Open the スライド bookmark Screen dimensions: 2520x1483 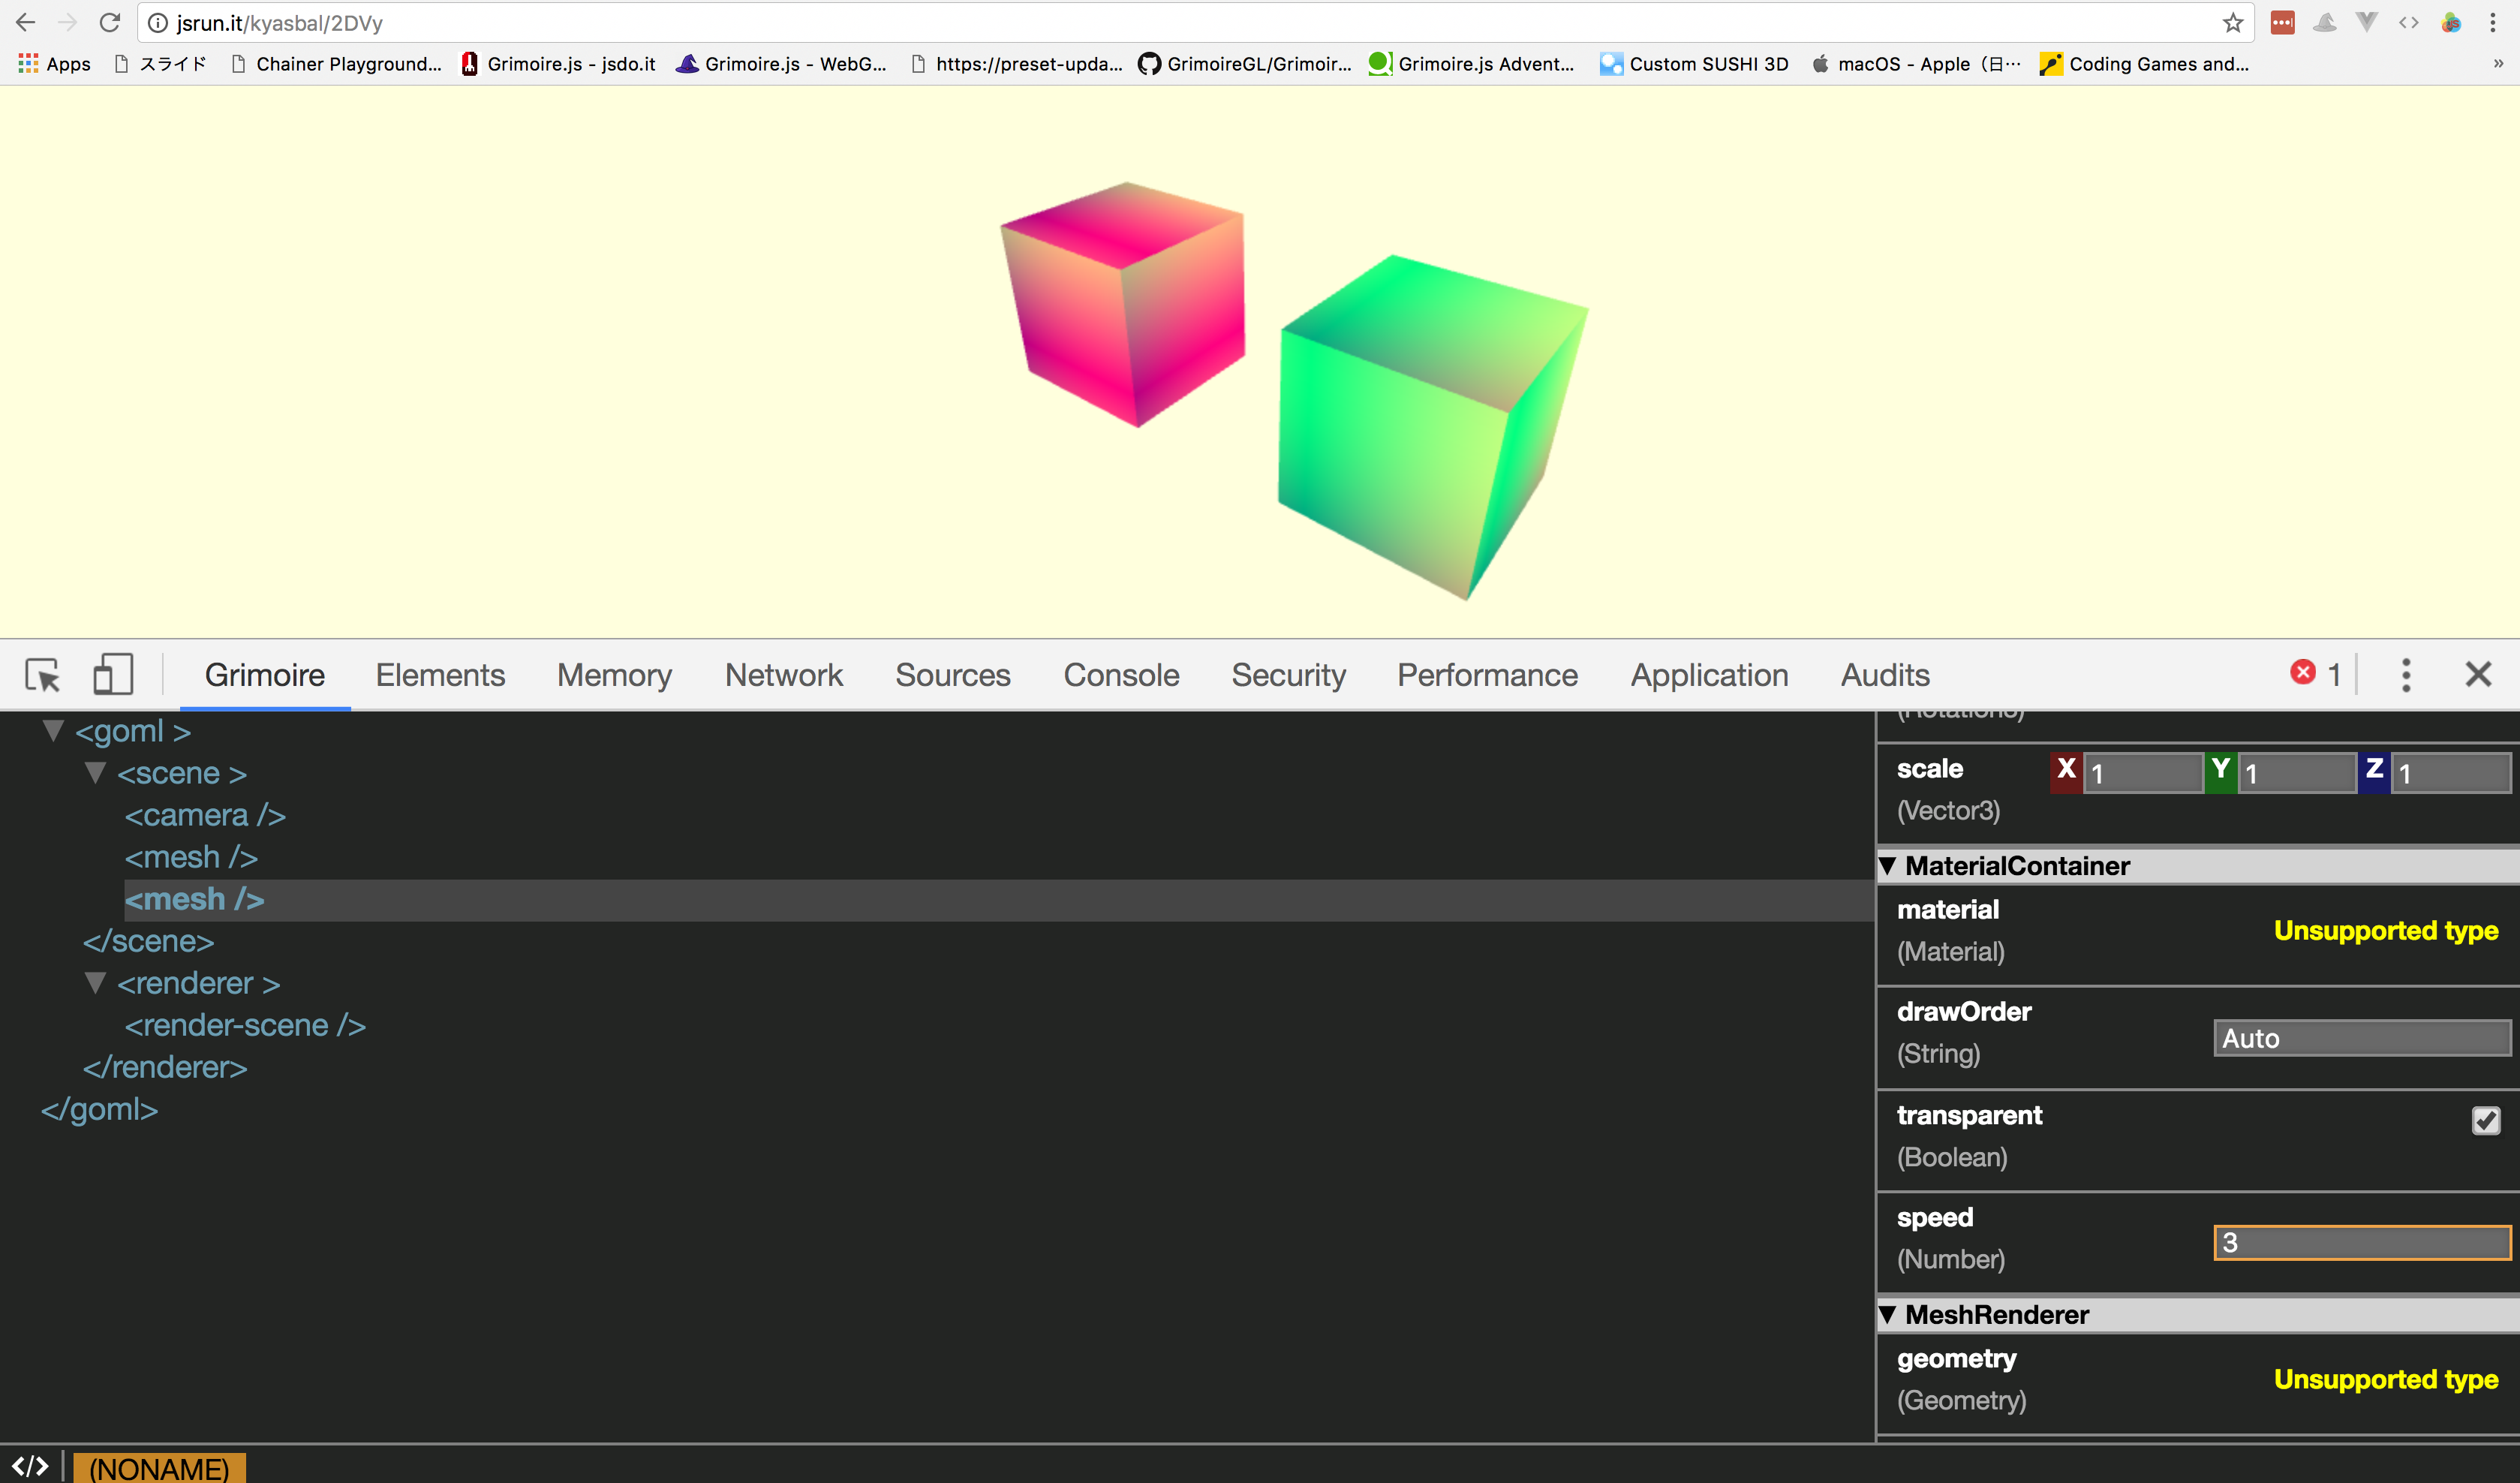(x=160, y=64)
